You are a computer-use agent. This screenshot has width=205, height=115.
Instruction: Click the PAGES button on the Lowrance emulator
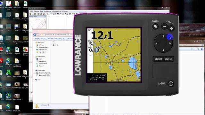point(155,27)
